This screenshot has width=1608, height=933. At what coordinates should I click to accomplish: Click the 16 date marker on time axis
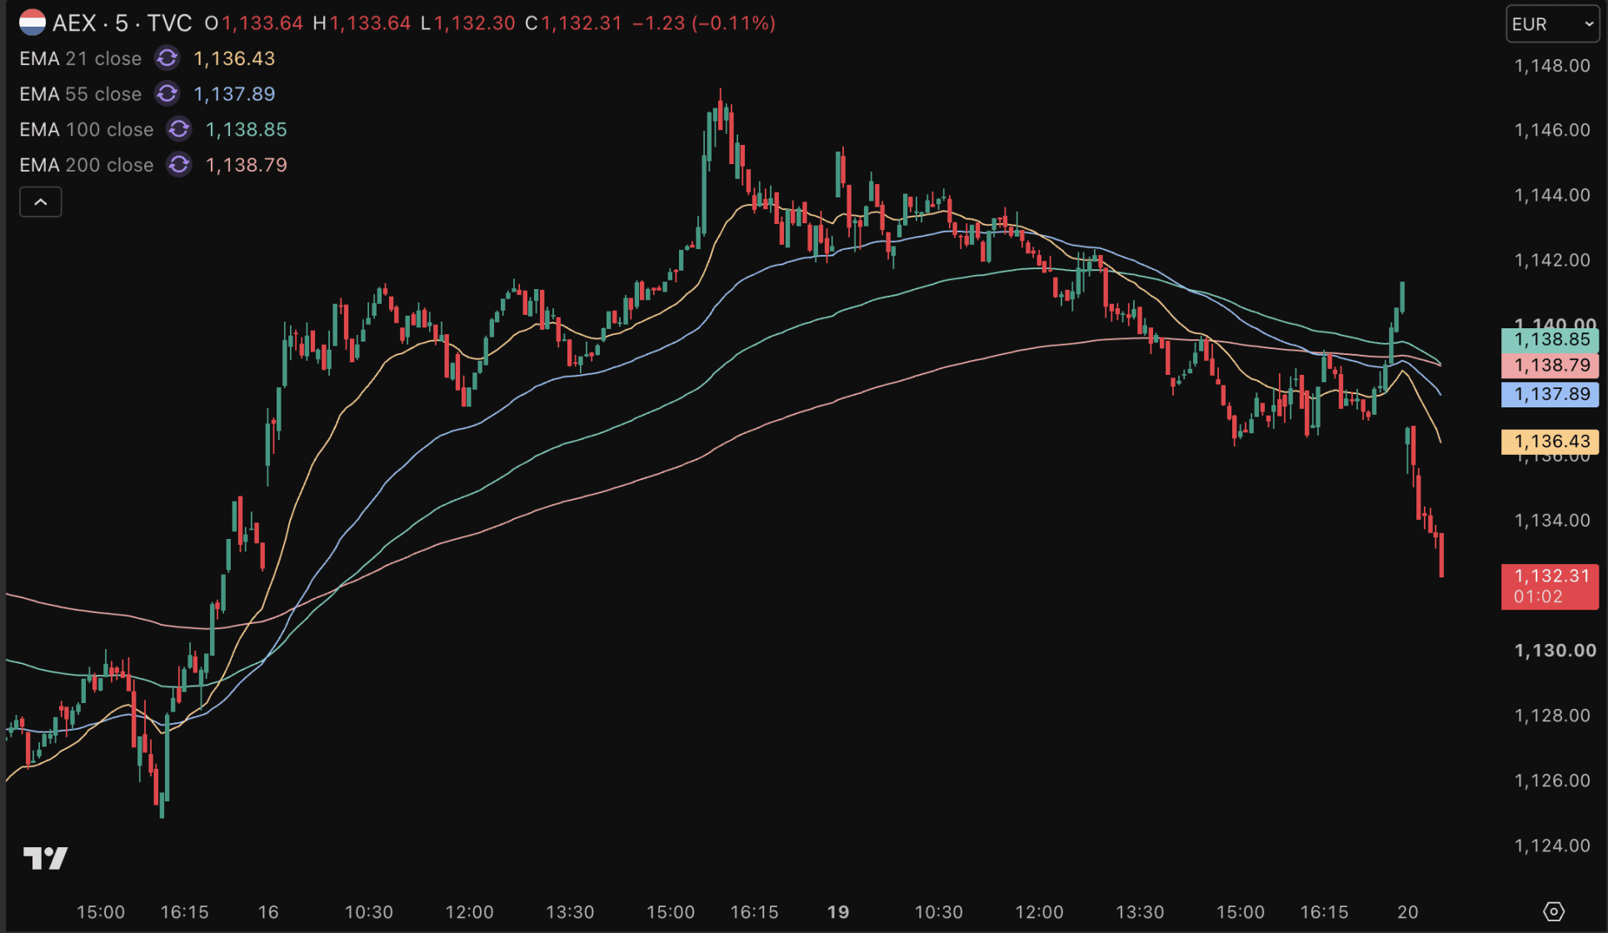tap(268, 912)
